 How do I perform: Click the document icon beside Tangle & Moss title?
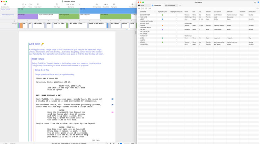(x=62, y=1)
